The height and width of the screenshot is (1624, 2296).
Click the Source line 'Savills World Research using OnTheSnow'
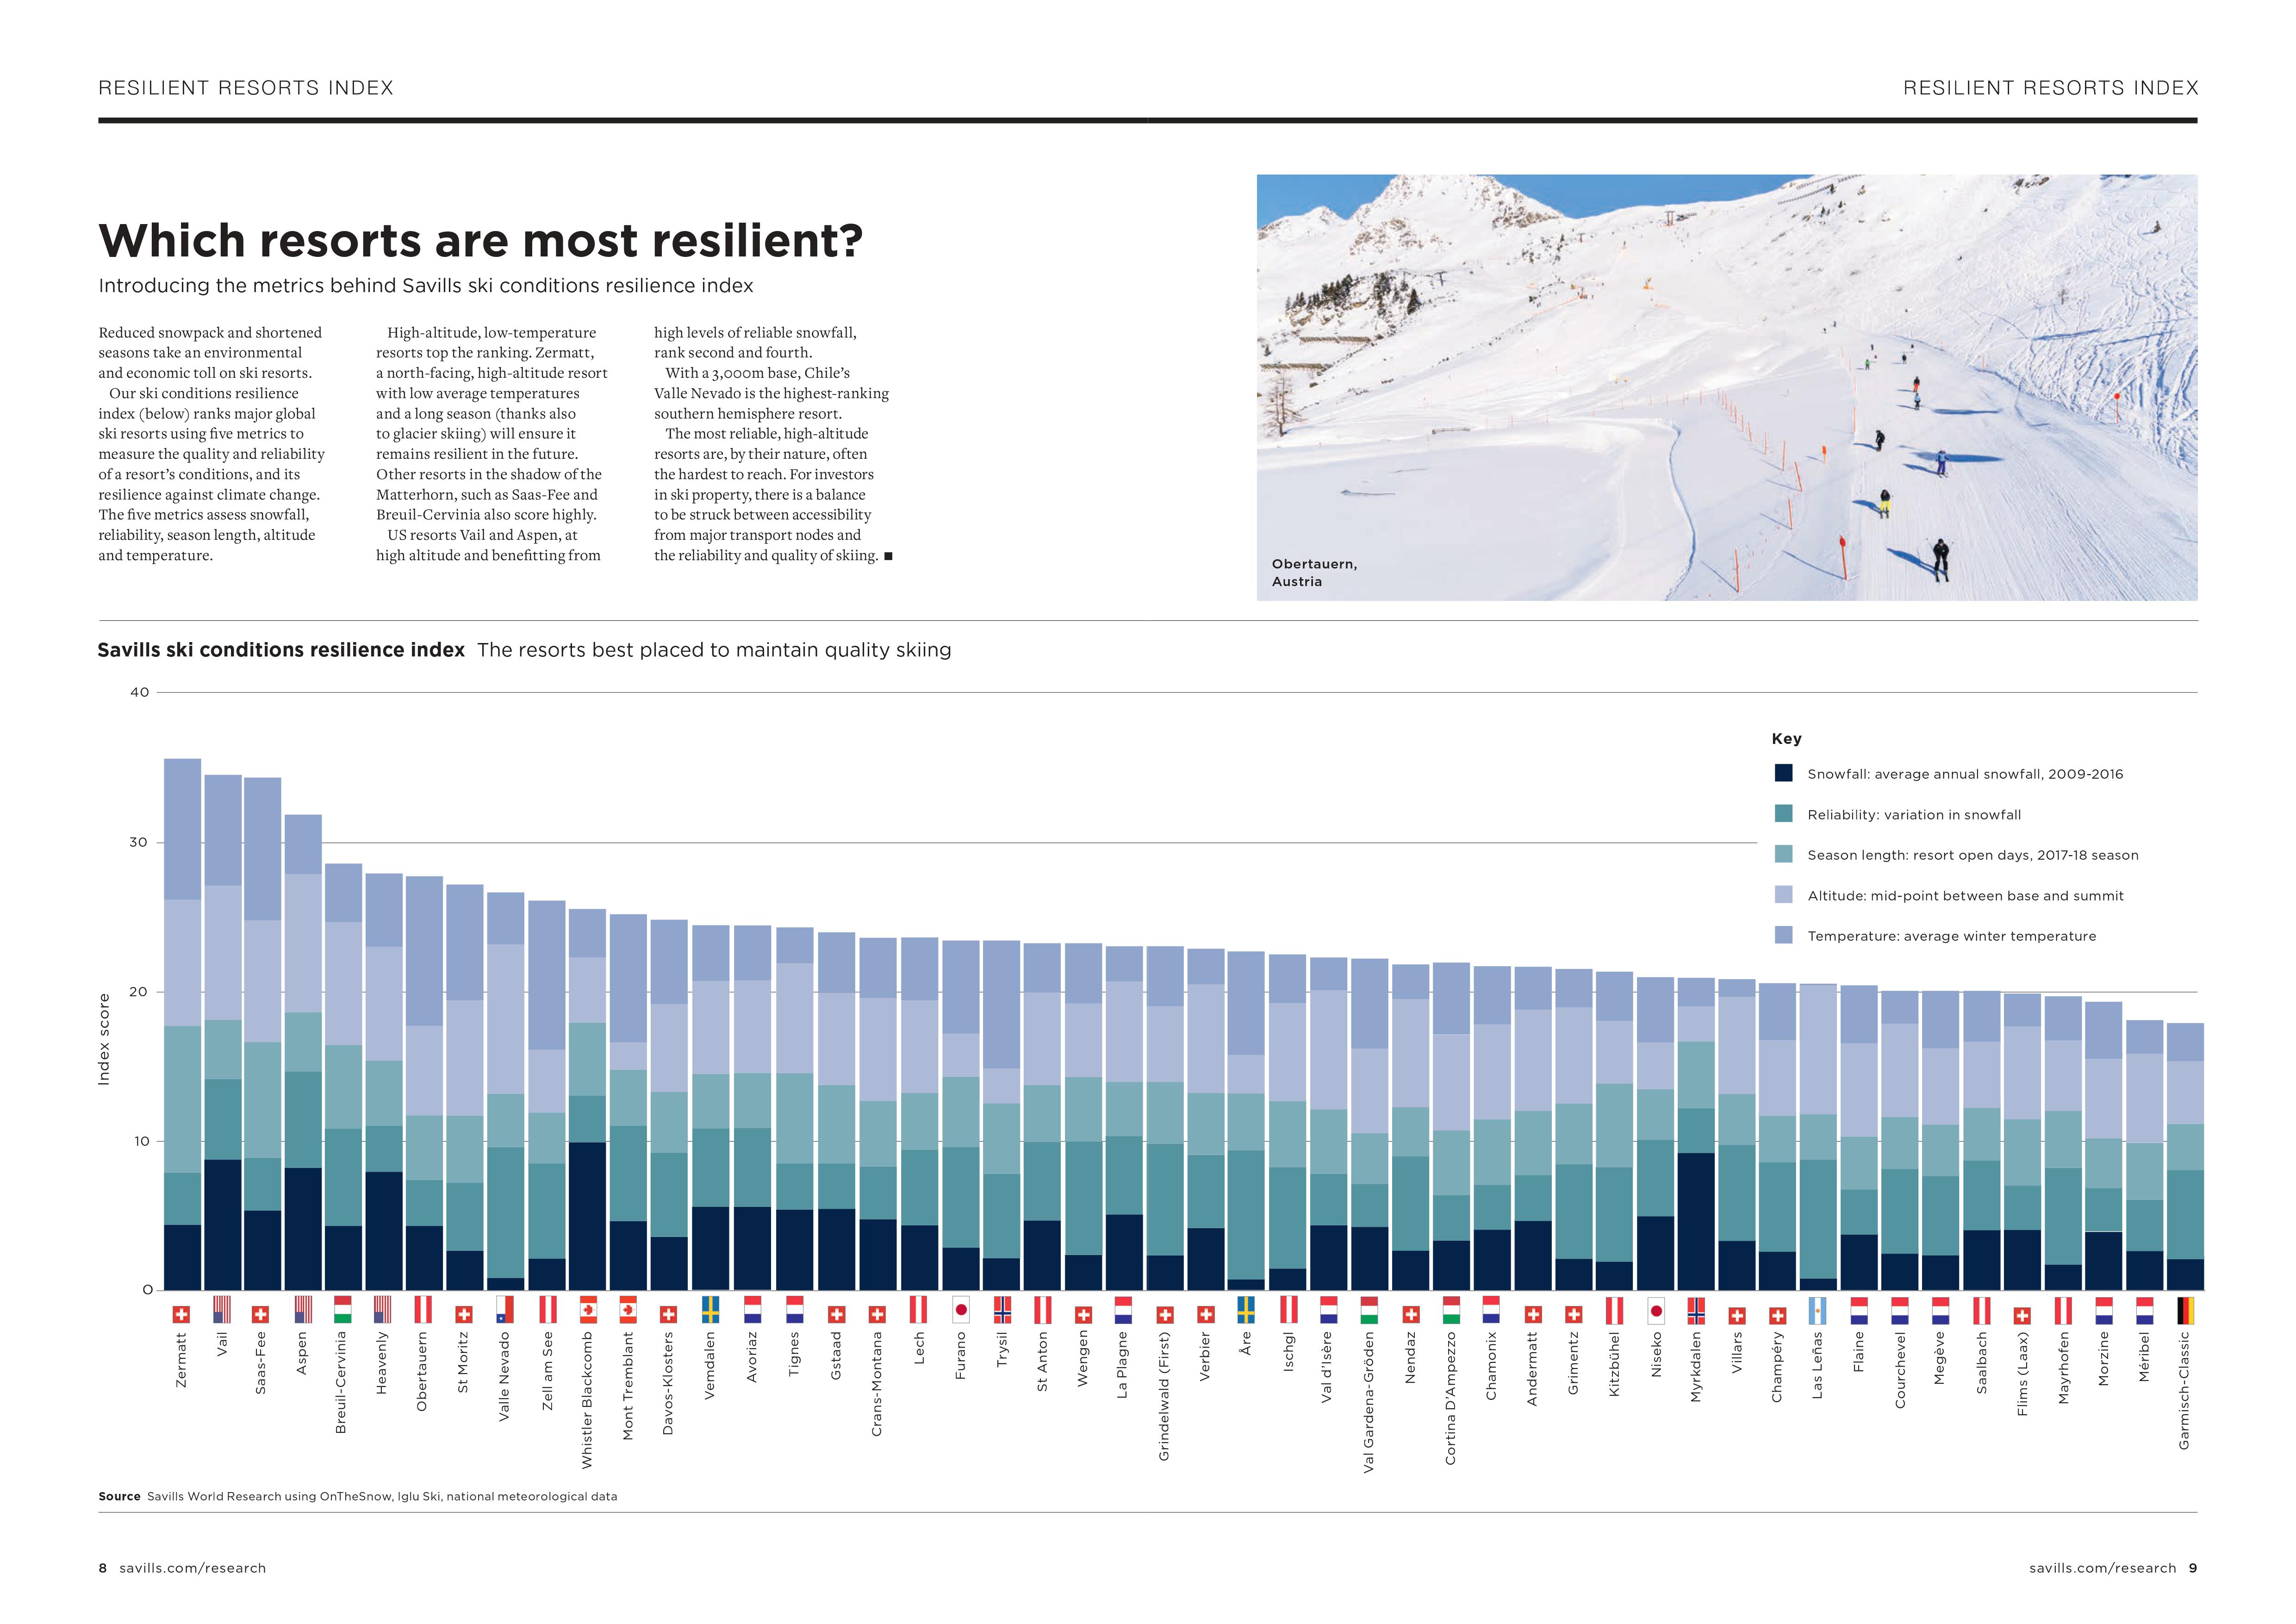pyautogui.click(x=358, y=1497)
